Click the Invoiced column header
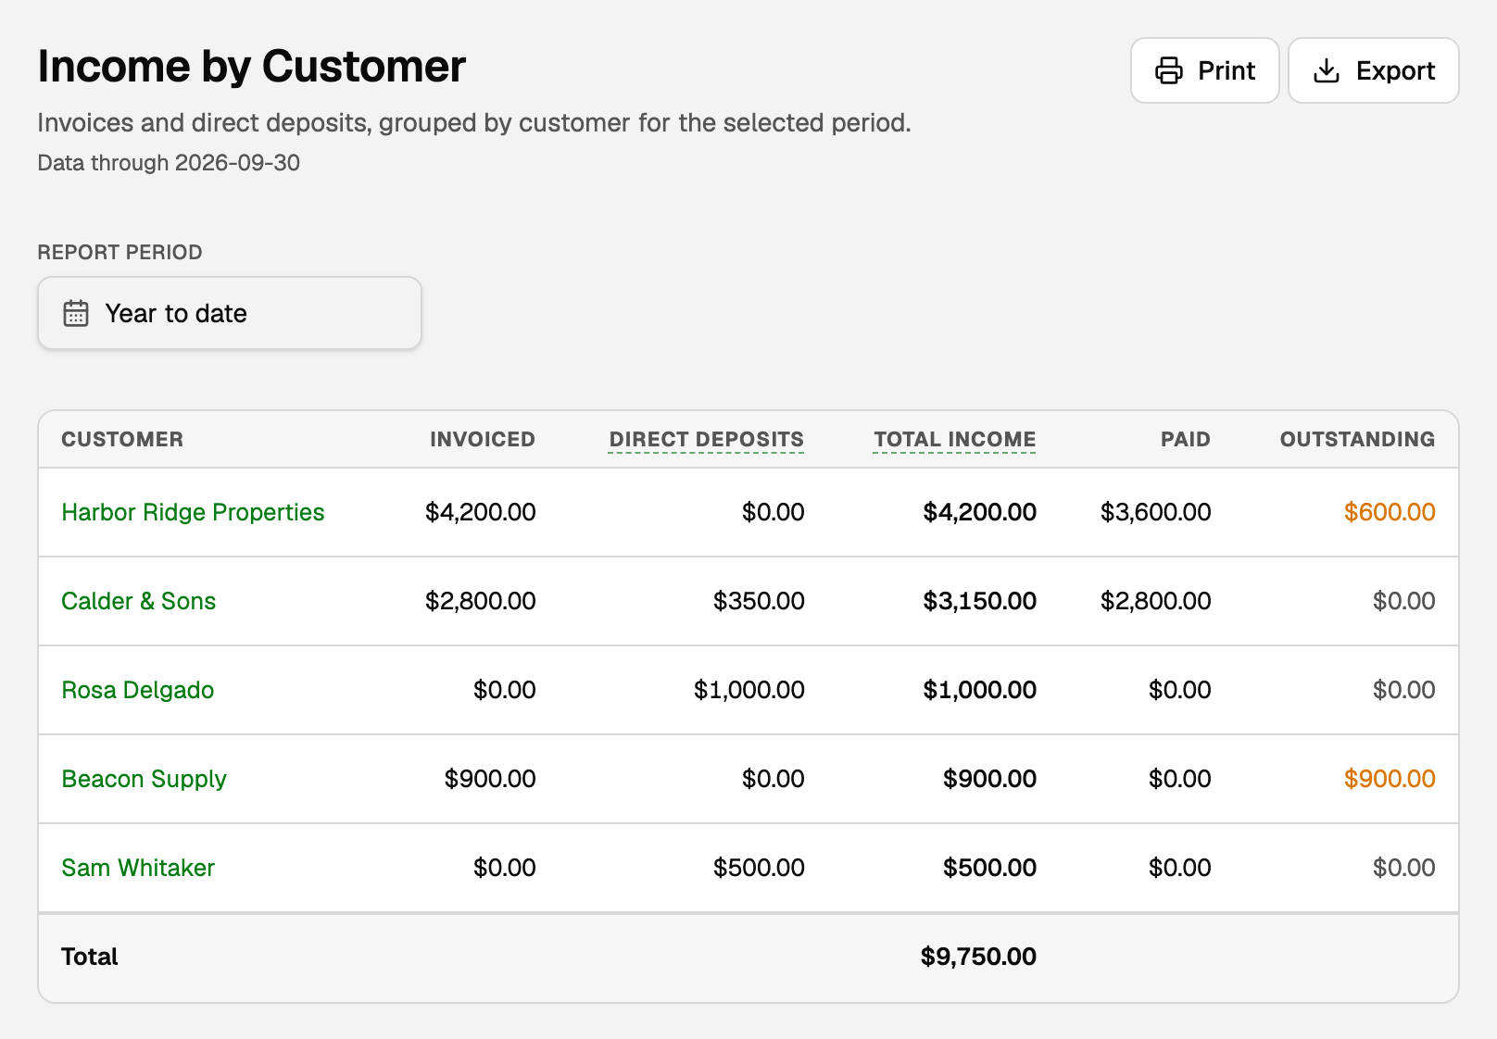The width and height of the screenshot is (1497, 1039). (483, 439)
